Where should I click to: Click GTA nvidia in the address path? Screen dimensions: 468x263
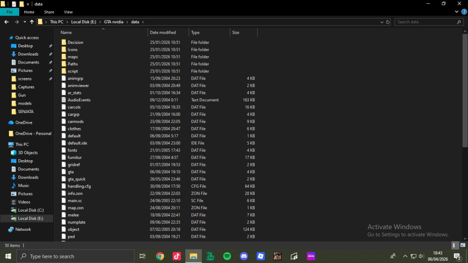click(113, 22)
